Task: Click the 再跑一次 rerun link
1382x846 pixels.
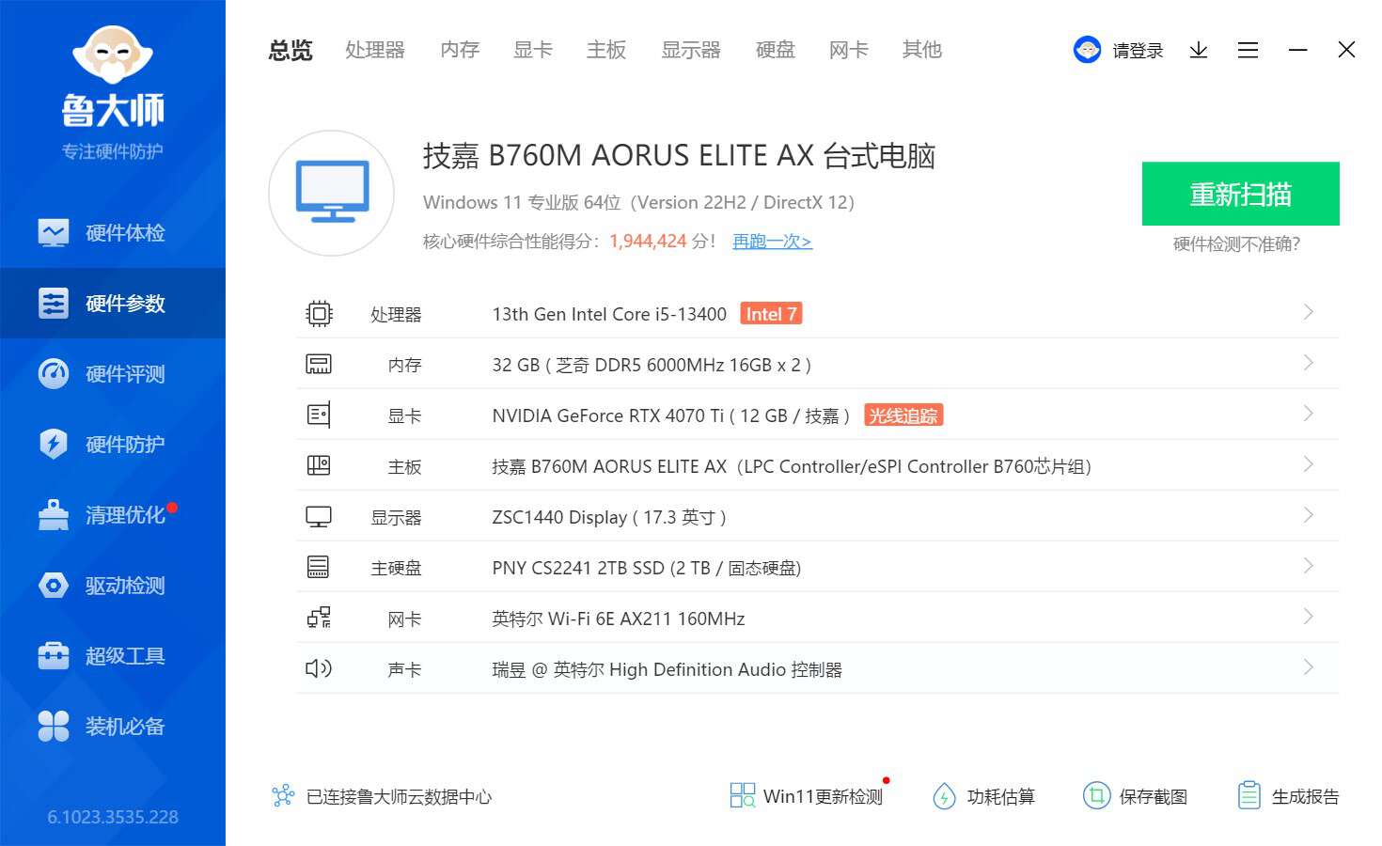Action: (771, 242)
